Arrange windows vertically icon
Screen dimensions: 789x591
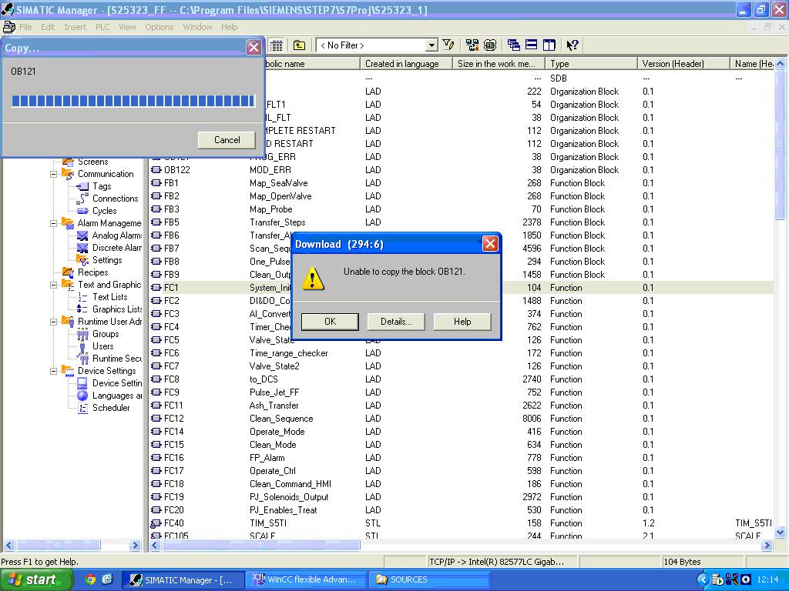pyautogui.click(x=549, y=45)
